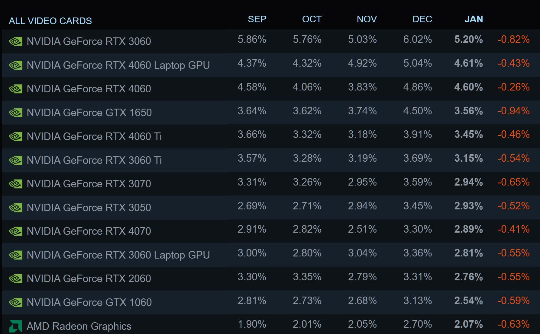
Task: Click the 2.76% January value for RTX 2060
Action: point(468,277)
